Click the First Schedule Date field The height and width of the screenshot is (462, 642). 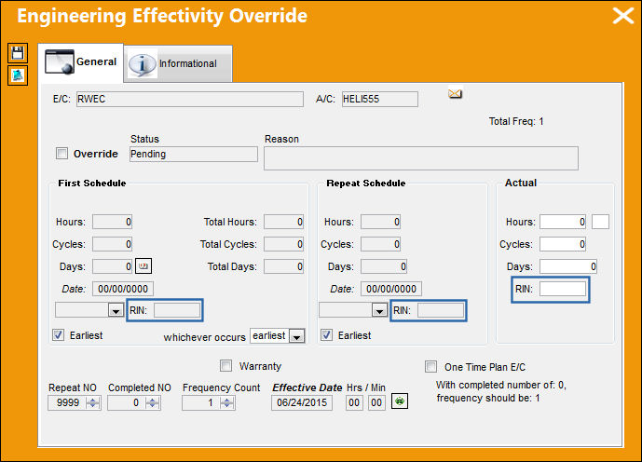(123, 289)
